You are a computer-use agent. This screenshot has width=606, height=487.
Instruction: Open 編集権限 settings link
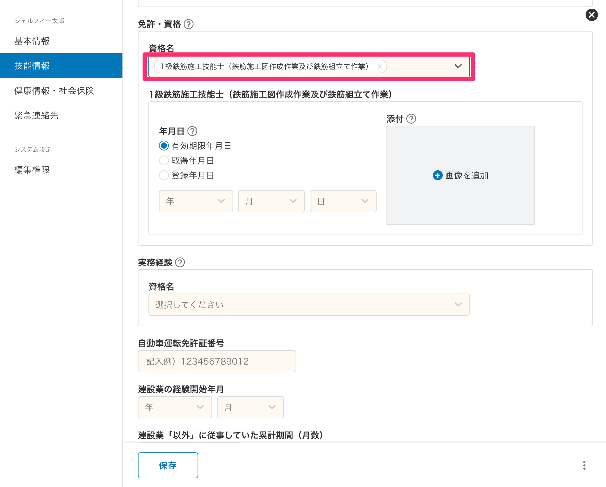coord(32,170)
